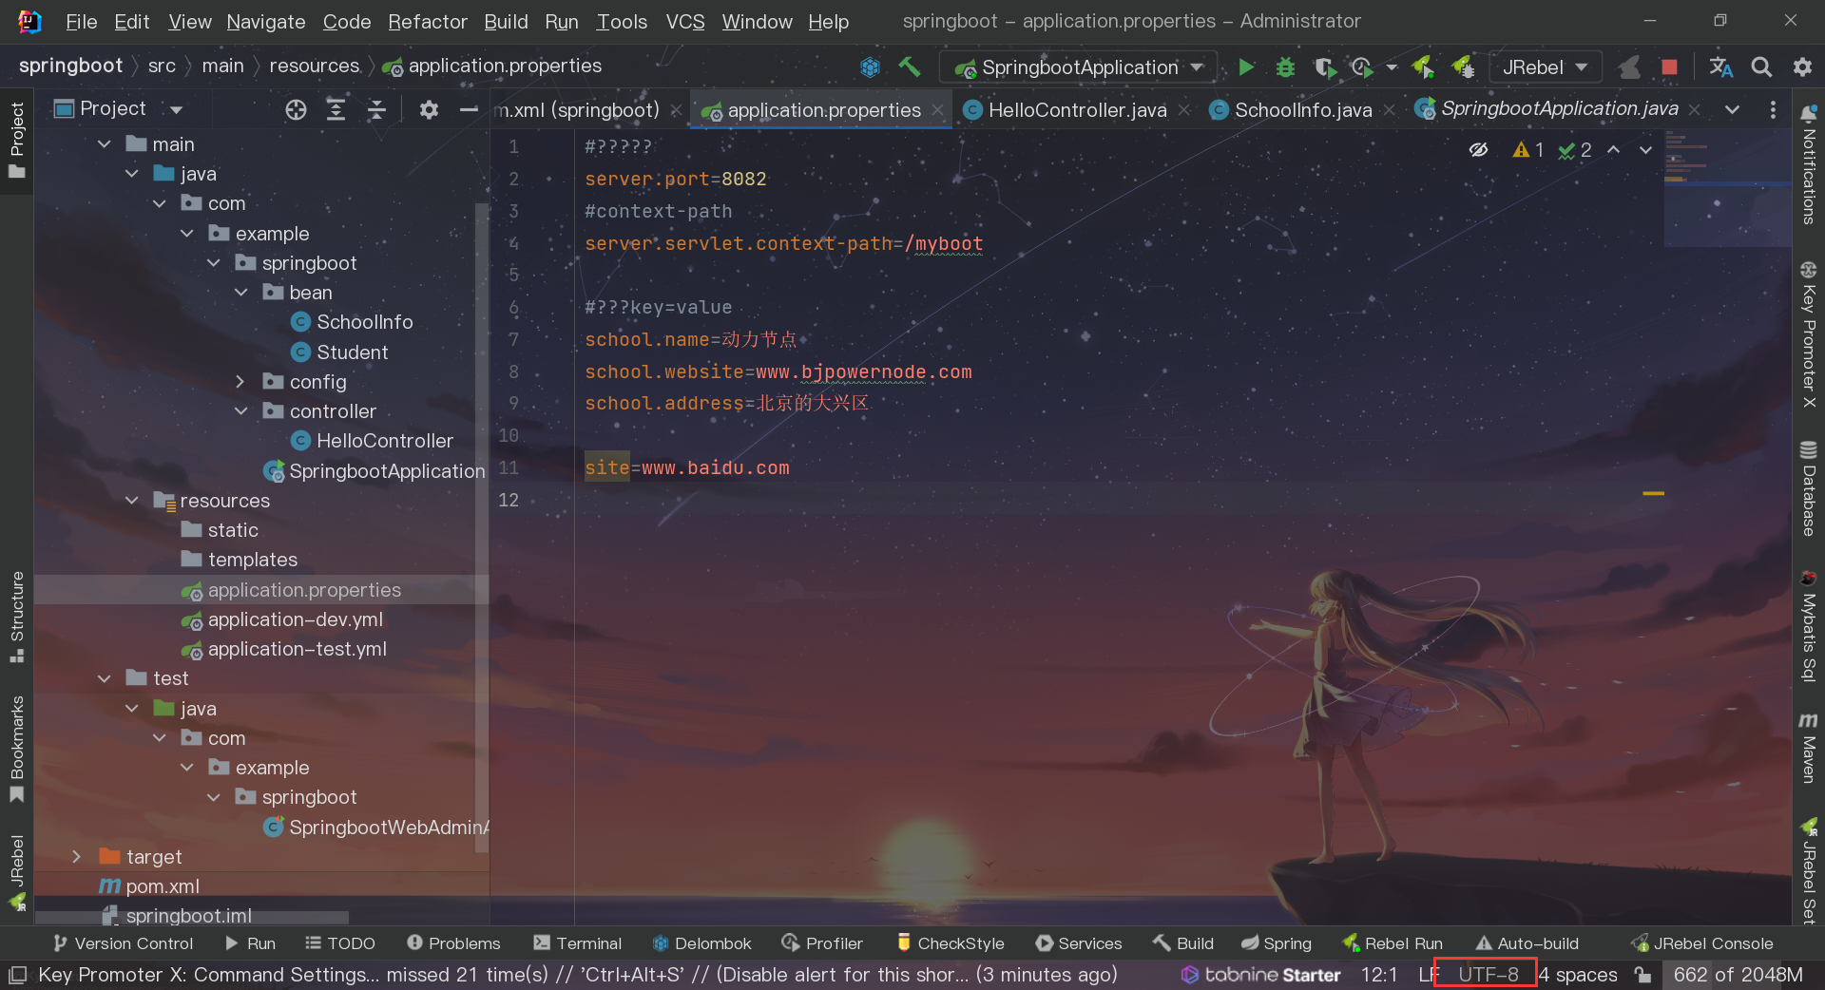Stop the running application red square
Screen dimensions: 1825x990
coord(1669,67)
